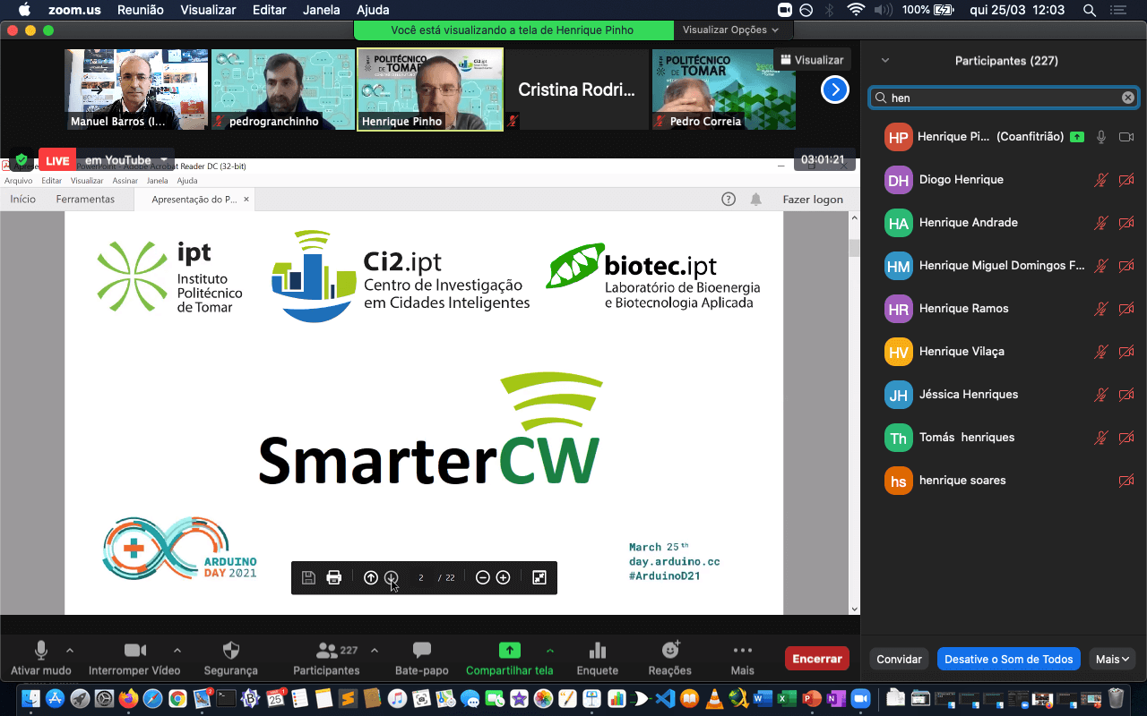Toggle microphone for Diogo Henrique
This screenshot has width=1147, height=716.
click(x=1101, y=180)
